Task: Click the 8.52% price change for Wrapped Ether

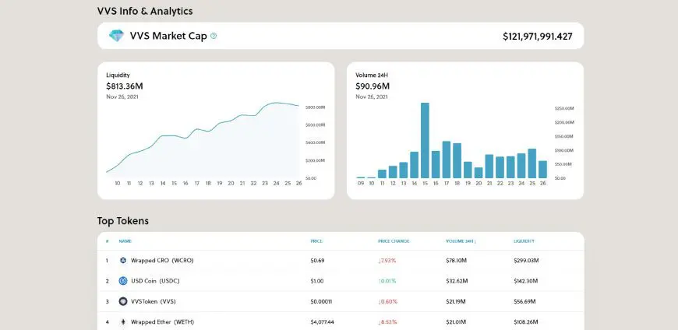Action: pyautogui.click(x=387, y=321)
